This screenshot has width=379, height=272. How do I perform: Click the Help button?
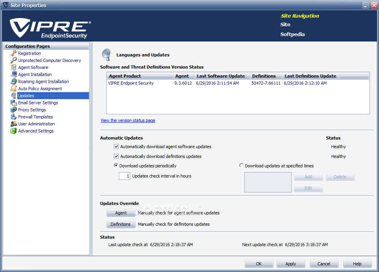tap(357, 264)
